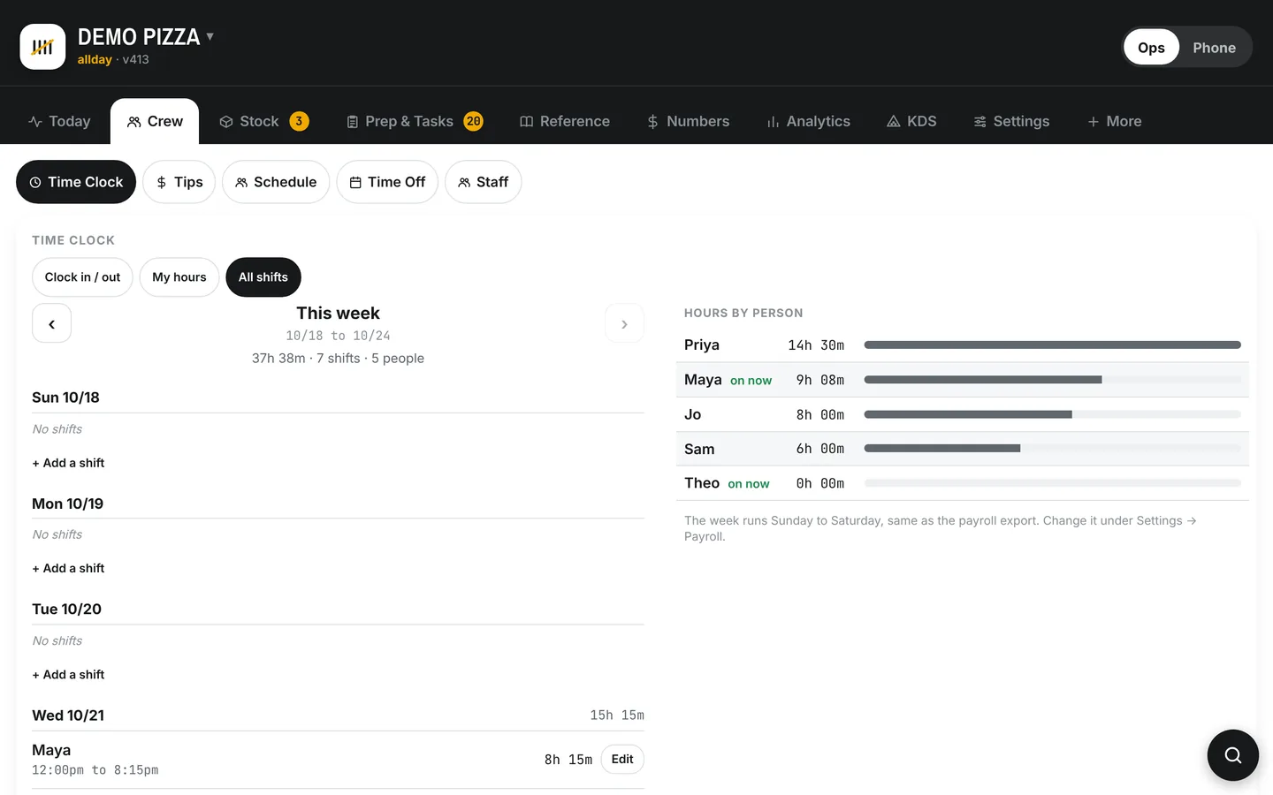The height and width of the screenshot is (795, 1273).
Task: Open the search magnifier floating button
Action: (1232, 755)
